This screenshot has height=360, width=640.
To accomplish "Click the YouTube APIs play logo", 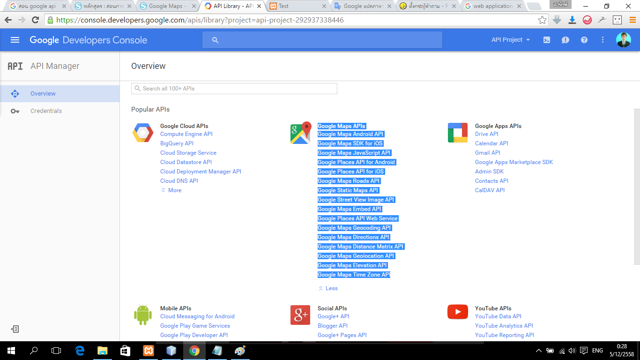I will point(458,312).
